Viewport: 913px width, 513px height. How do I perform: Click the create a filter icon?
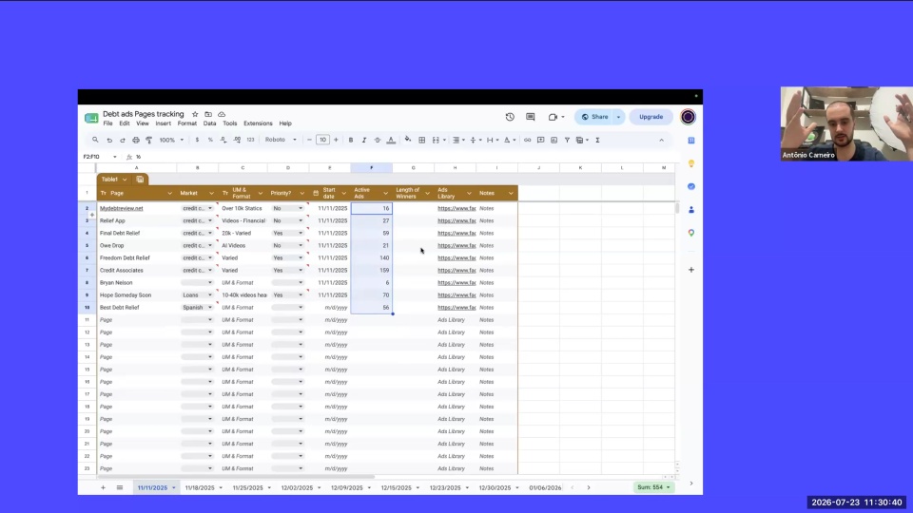[567, 141]
